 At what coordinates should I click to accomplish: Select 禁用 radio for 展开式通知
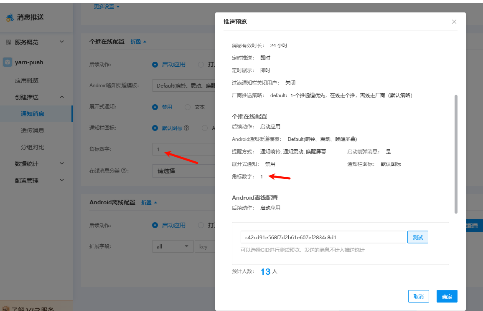point(155,107)
